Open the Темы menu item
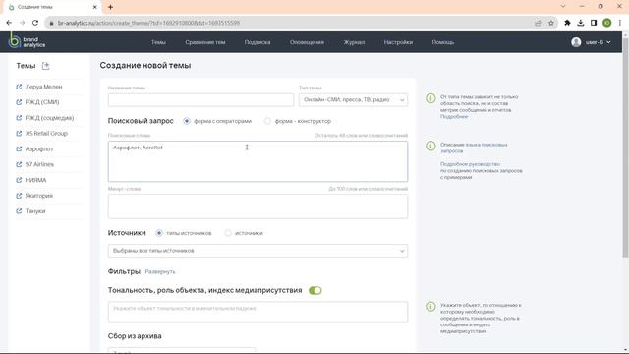The image size is (629, 354). tap(158, 42)
